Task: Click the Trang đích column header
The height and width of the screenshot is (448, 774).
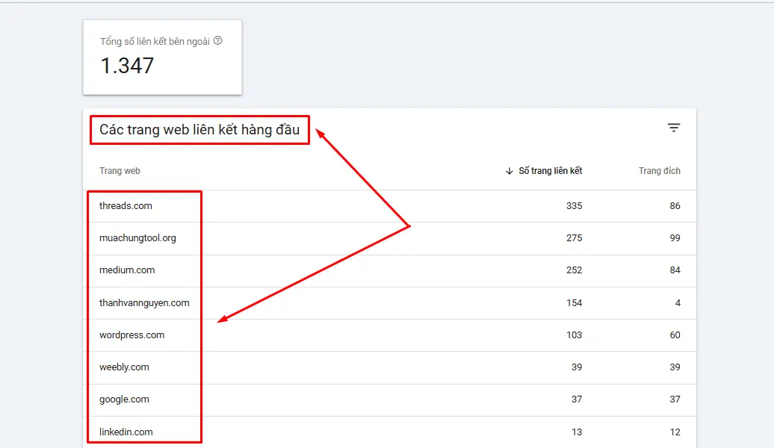Action: (x=659, y=171)
